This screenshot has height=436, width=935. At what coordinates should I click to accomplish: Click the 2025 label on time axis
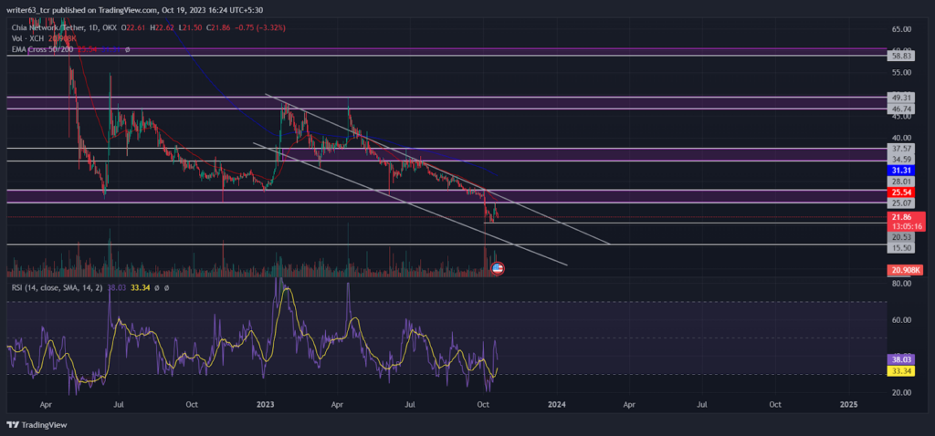(848, 404)
